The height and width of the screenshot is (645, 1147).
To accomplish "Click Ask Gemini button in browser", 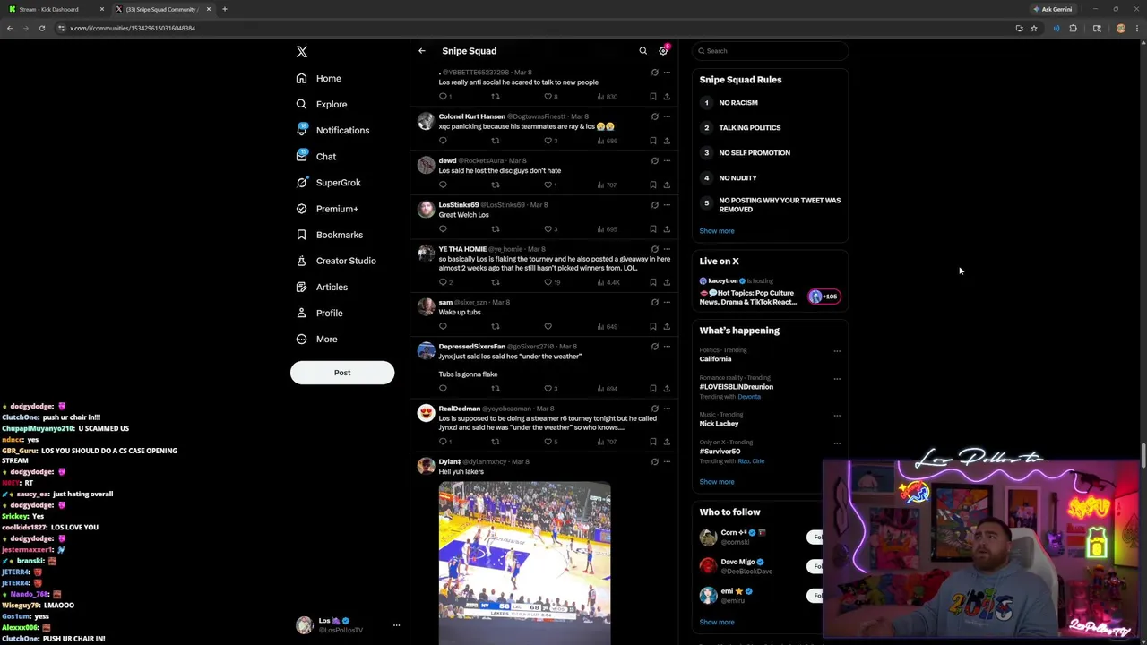I will coord(1053,9).
